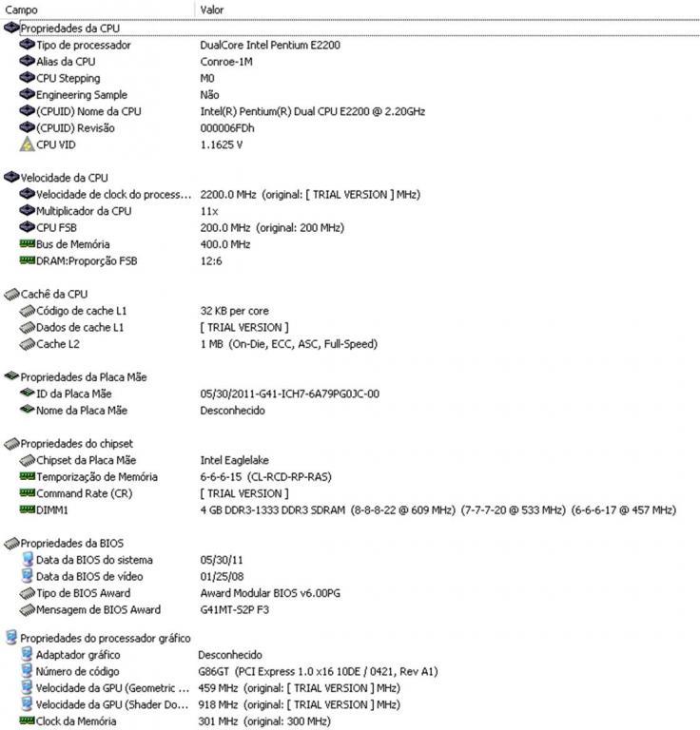Select the 32 KB per core value

click(x=234, y=311)
